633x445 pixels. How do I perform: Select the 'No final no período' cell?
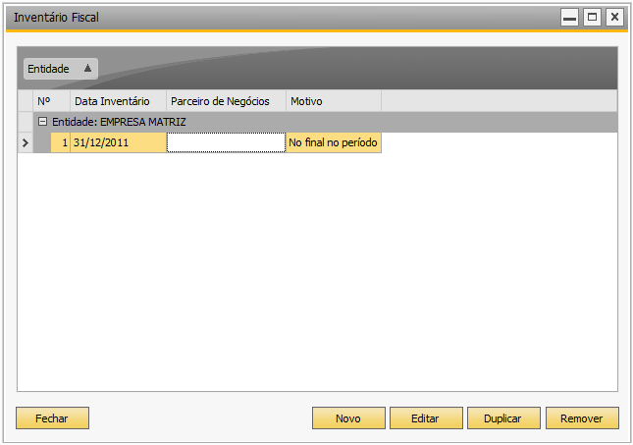pyautogui.click(x=334, y=142)
